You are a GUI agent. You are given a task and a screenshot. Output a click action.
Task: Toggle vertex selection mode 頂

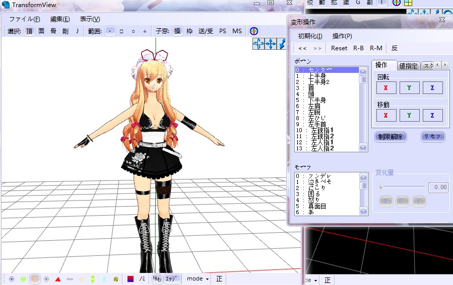[29, 31]
